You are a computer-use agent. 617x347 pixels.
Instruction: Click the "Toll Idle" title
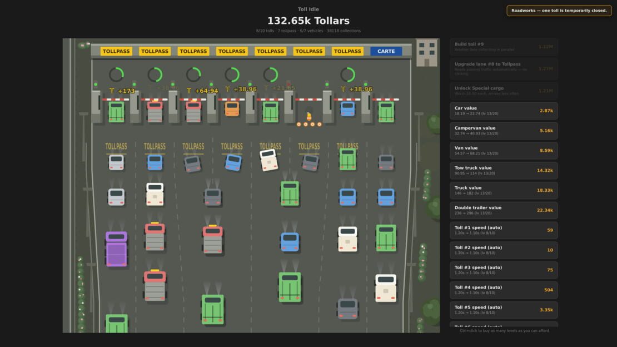pos(308,9)
